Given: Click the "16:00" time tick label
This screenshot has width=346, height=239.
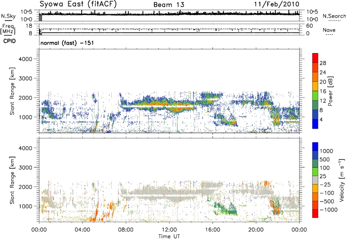Looking at the screenshot, I should point(212,230).
